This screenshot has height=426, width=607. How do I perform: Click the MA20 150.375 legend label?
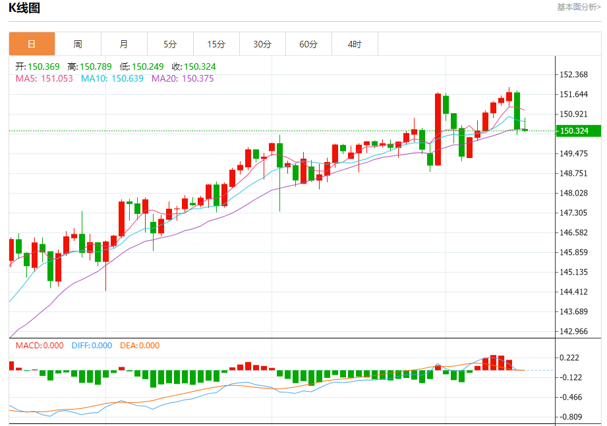[x=183, y=78]
